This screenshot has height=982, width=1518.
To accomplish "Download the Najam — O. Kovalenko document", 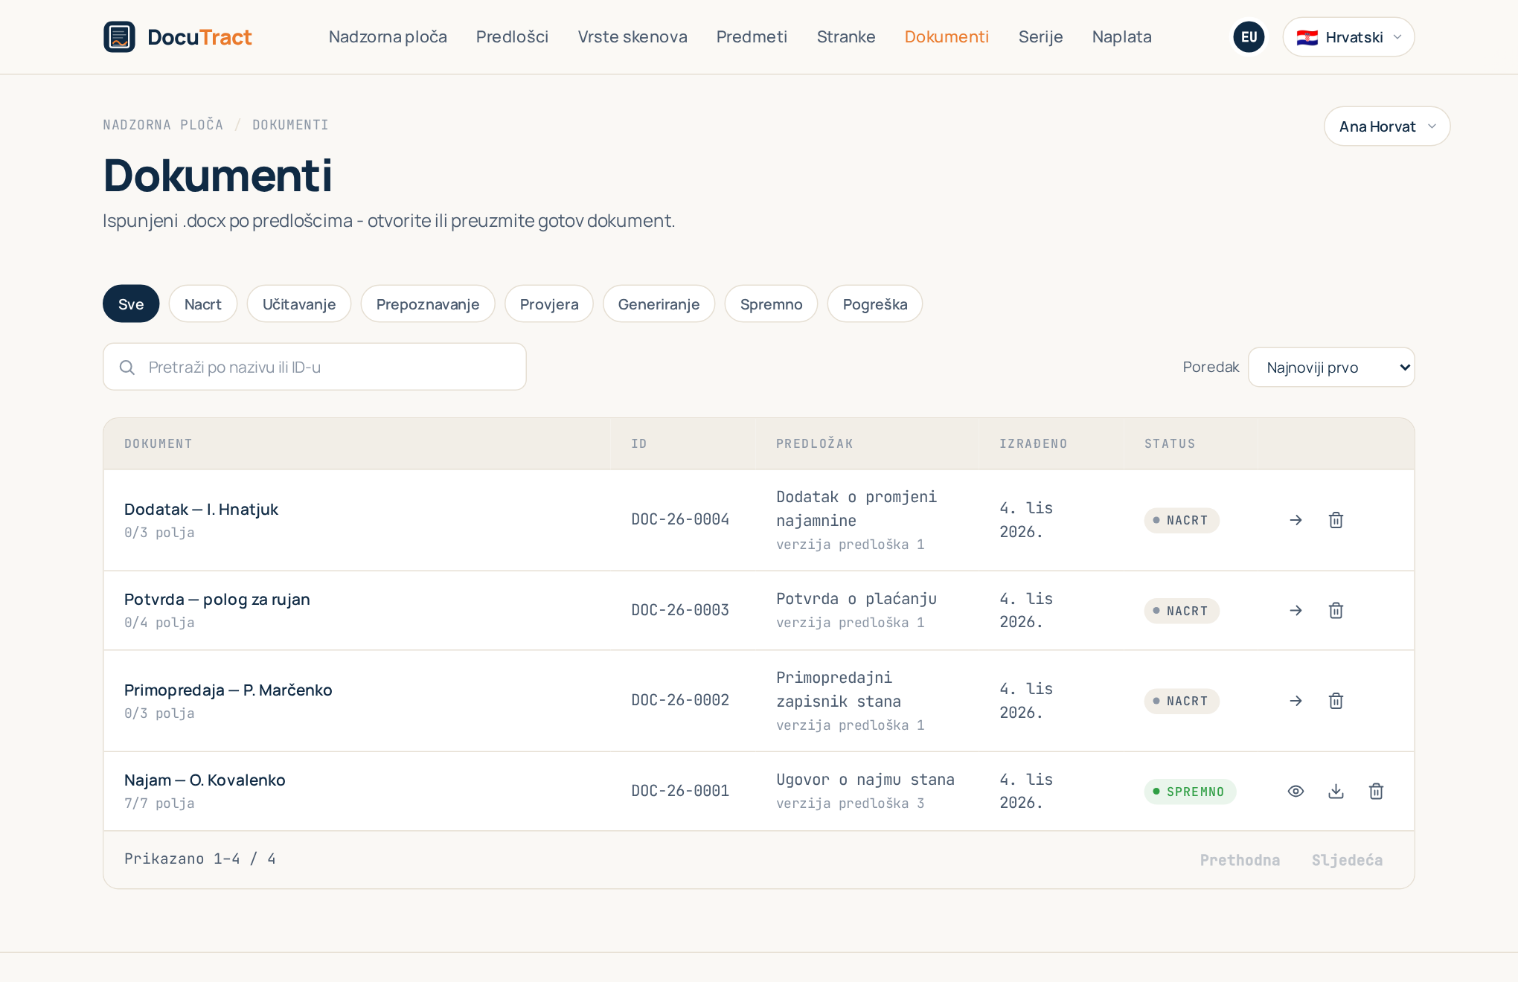I will pos(1336,792).
